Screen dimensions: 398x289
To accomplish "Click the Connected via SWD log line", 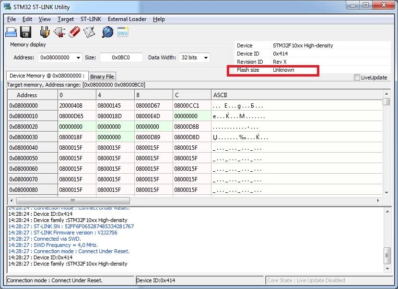I will (45, 239).
